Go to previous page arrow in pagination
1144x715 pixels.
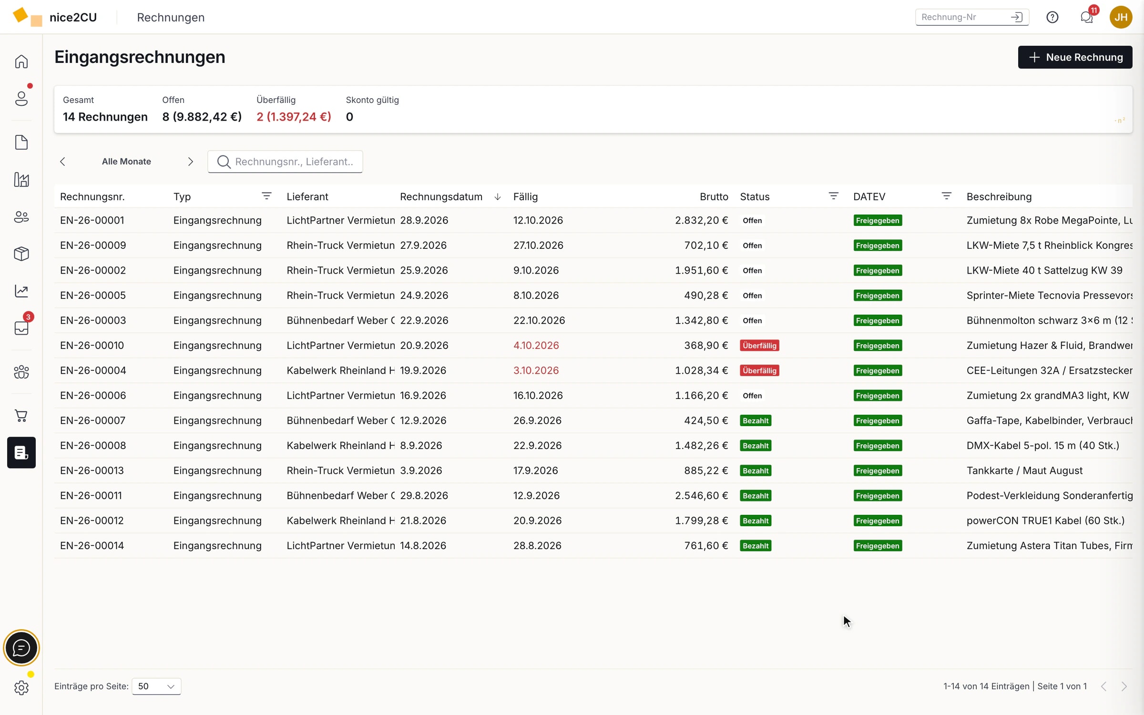pos(1104,686)
